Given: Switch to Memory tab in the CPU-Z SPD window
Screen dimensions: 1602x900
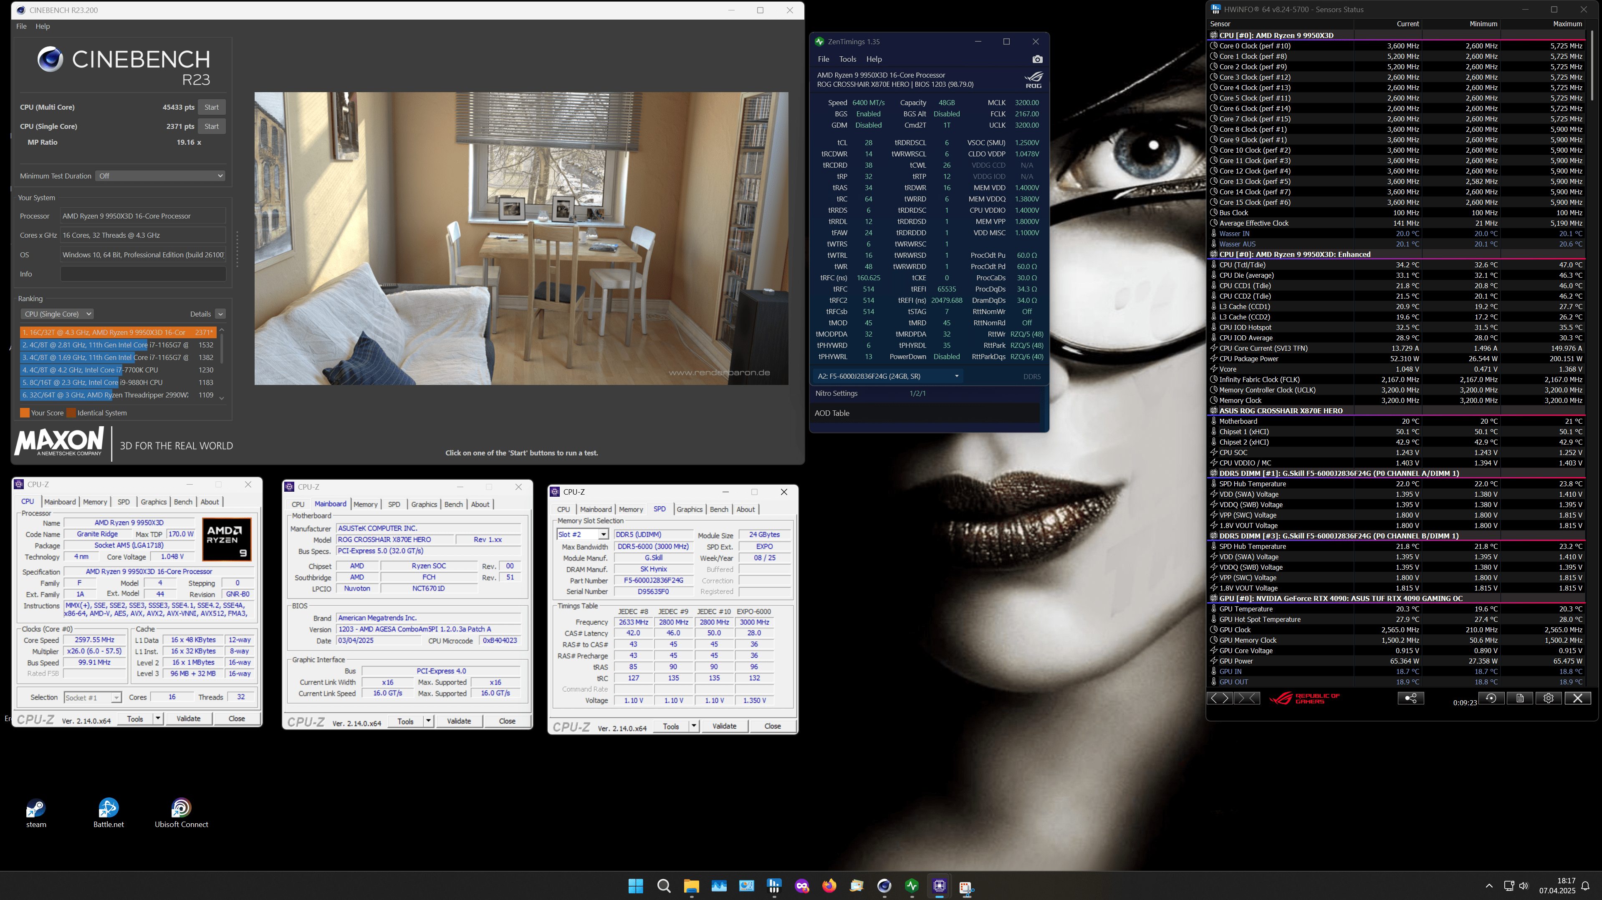Looking at the screenshot, I should coord(631,509).
